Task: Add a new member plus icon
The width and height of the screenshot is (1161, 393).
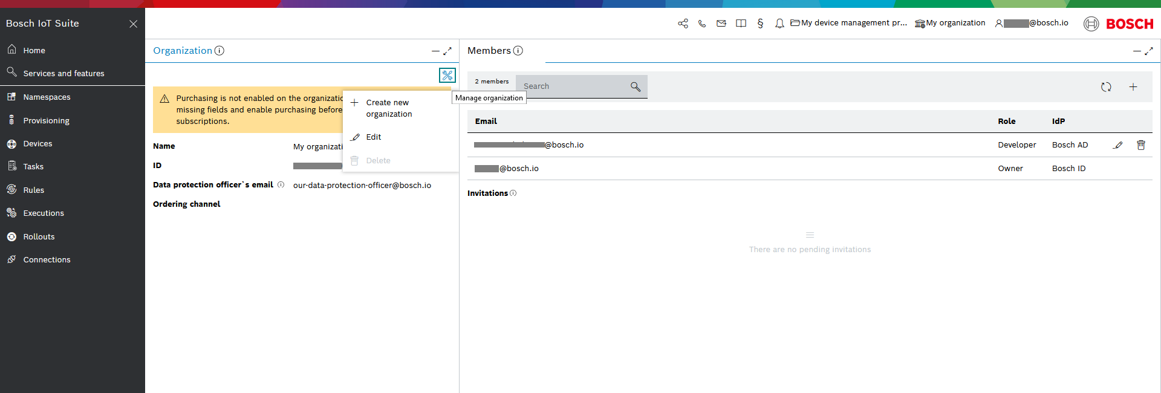Action: pyautogui.click(x=1133, y=87)
